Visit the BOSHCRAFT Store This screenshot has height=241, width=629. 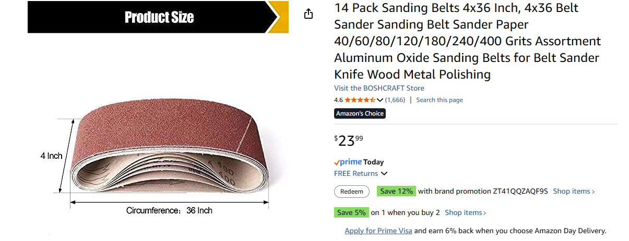379,88
